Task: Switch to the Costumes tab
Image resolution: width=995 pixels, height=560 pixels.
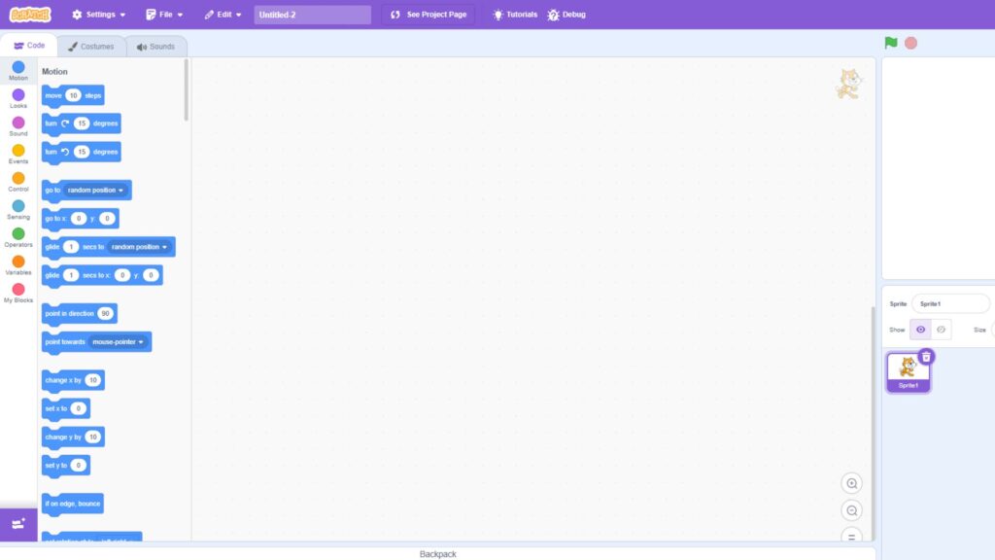Action: 91,47
